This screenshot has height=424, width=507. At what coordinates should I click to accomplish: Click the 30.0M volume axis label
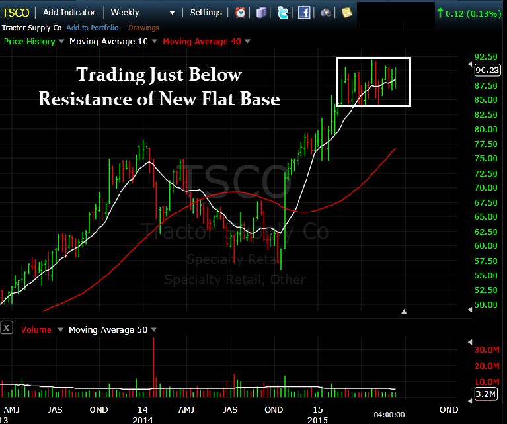(x=487, y=349)
